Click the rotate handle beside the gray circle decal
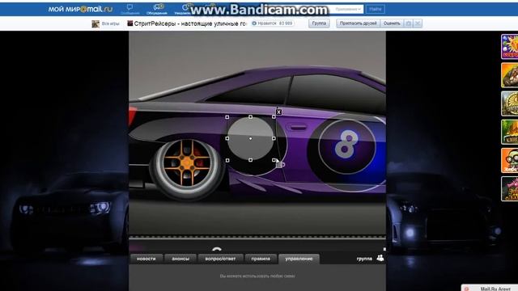Screen dimensions: 518x291 click(280, 164)
